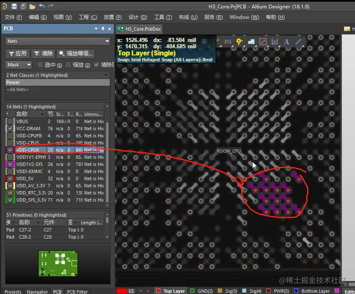Collapse the Net Classes section arrow

pyautogui.click(x=106, y=75)
